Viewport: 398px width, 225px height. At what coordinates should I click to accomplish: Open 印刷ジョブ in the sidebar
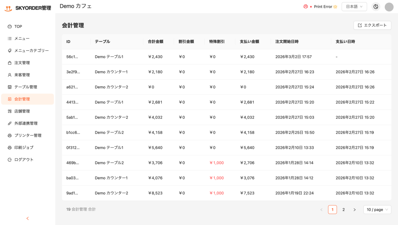pyautogui.click(x=28, y=148)
